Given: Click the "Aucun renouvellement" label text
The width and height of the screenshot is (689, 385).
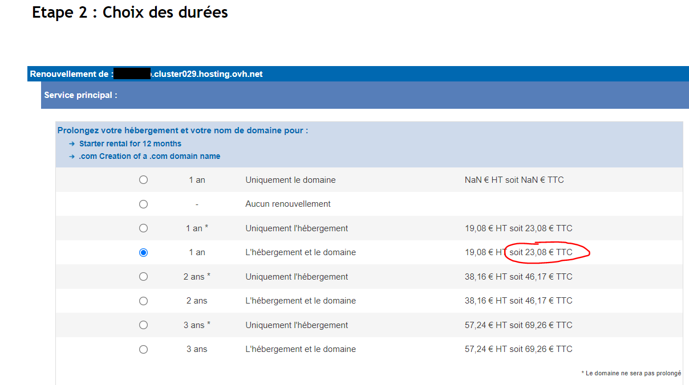Looking at the screenshot, I should tap(288, 204).
